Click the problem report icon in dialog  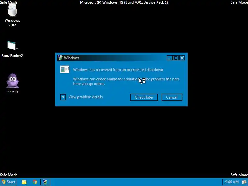[65, 69]
